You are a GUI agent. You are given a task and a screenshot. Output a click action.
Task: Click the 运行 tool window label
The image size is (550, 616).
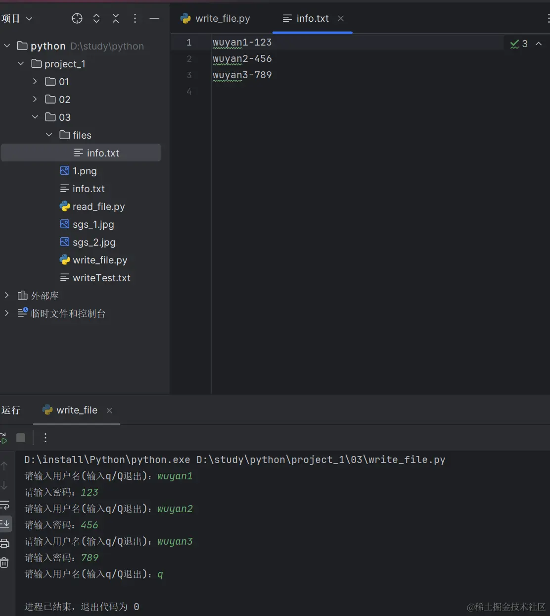(x=11, y=410)
